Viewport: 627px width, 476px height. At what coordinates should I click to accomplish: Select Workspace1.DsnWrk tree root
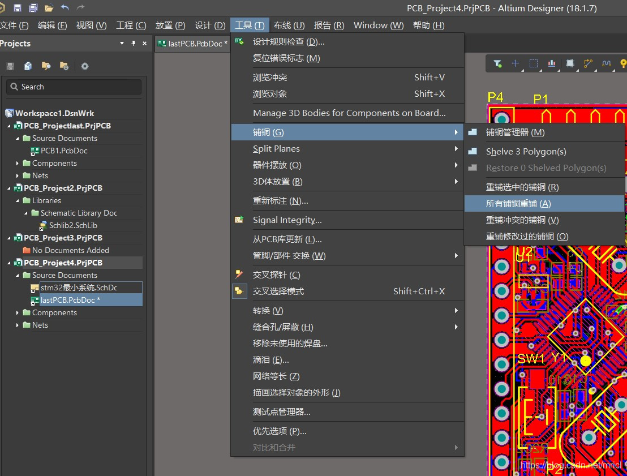pyautogui.click(x=55, y=113)
